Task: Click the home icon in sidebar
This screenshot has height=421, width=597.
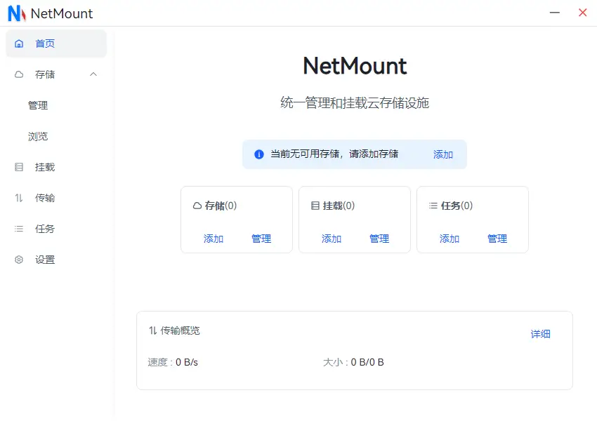Action: tap(19, 44)
